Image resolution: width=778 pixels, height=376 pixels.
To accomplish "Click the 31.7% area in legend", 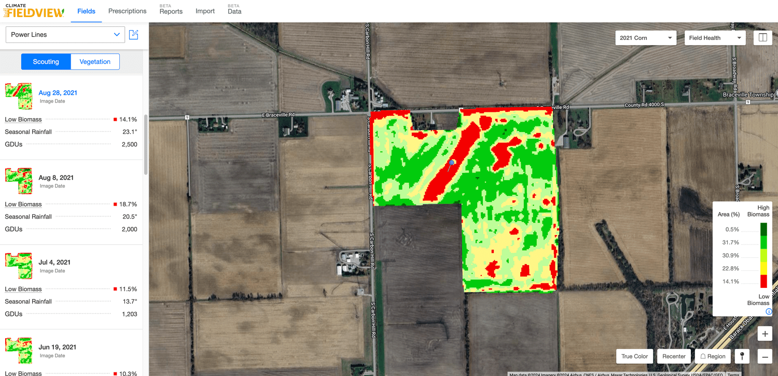I will tap(730, 242).
